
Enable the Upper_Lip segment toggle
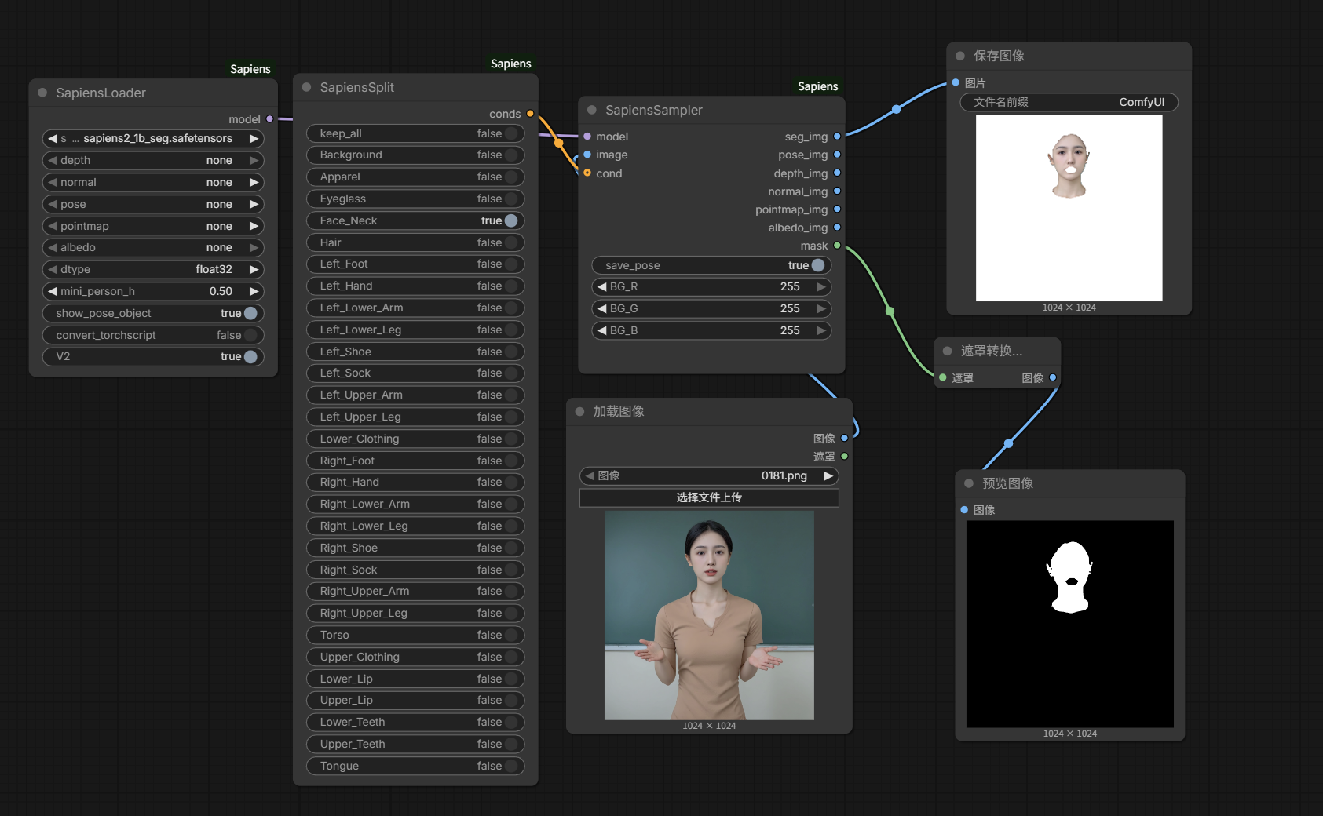tap(415, 700)
